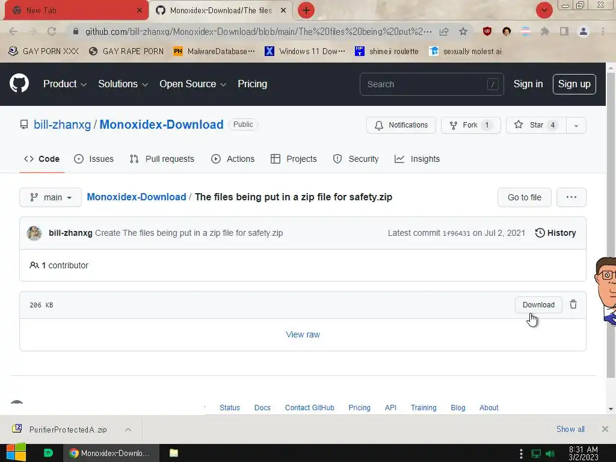Delete this file with trash icon
The image size is (616, 462).
[x=573, y=304]
